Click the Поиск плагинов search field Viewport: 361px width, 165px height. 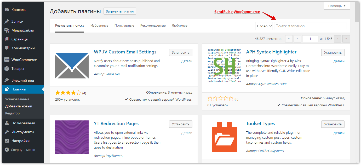(311, 26)
